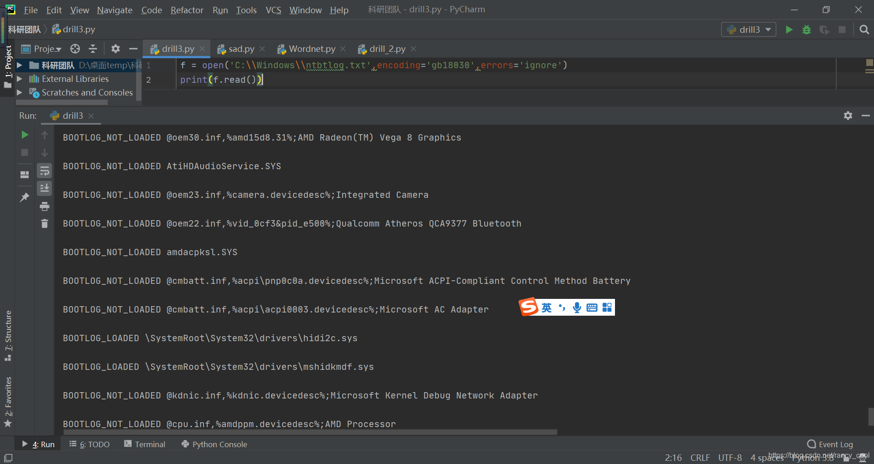The height and width of the screenshot is (464, 874).
Task: Change CRLF line separator in status bar
Action: [x=700, y=458]
